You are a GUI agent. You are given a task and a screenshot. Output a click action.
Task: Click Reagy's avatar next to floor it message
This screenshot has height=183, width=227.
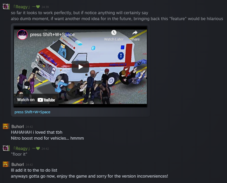[x=6, y=148]
